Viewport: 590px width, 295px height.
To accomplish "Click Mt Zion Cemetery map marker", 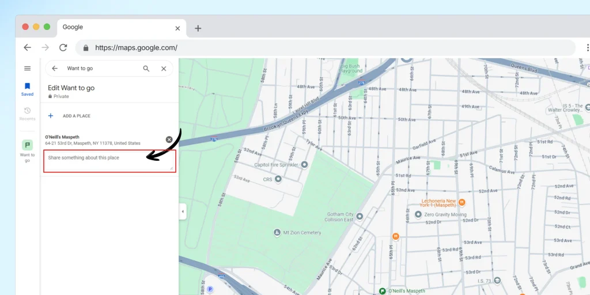I will 277,233.
